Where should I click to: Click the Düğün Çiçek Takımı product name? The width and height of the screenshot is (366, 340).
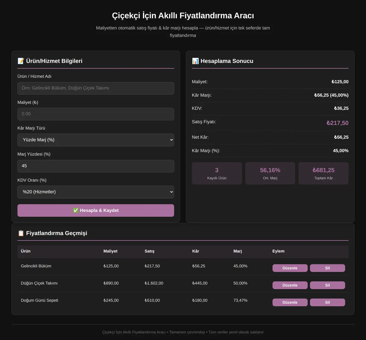point(39,283)
